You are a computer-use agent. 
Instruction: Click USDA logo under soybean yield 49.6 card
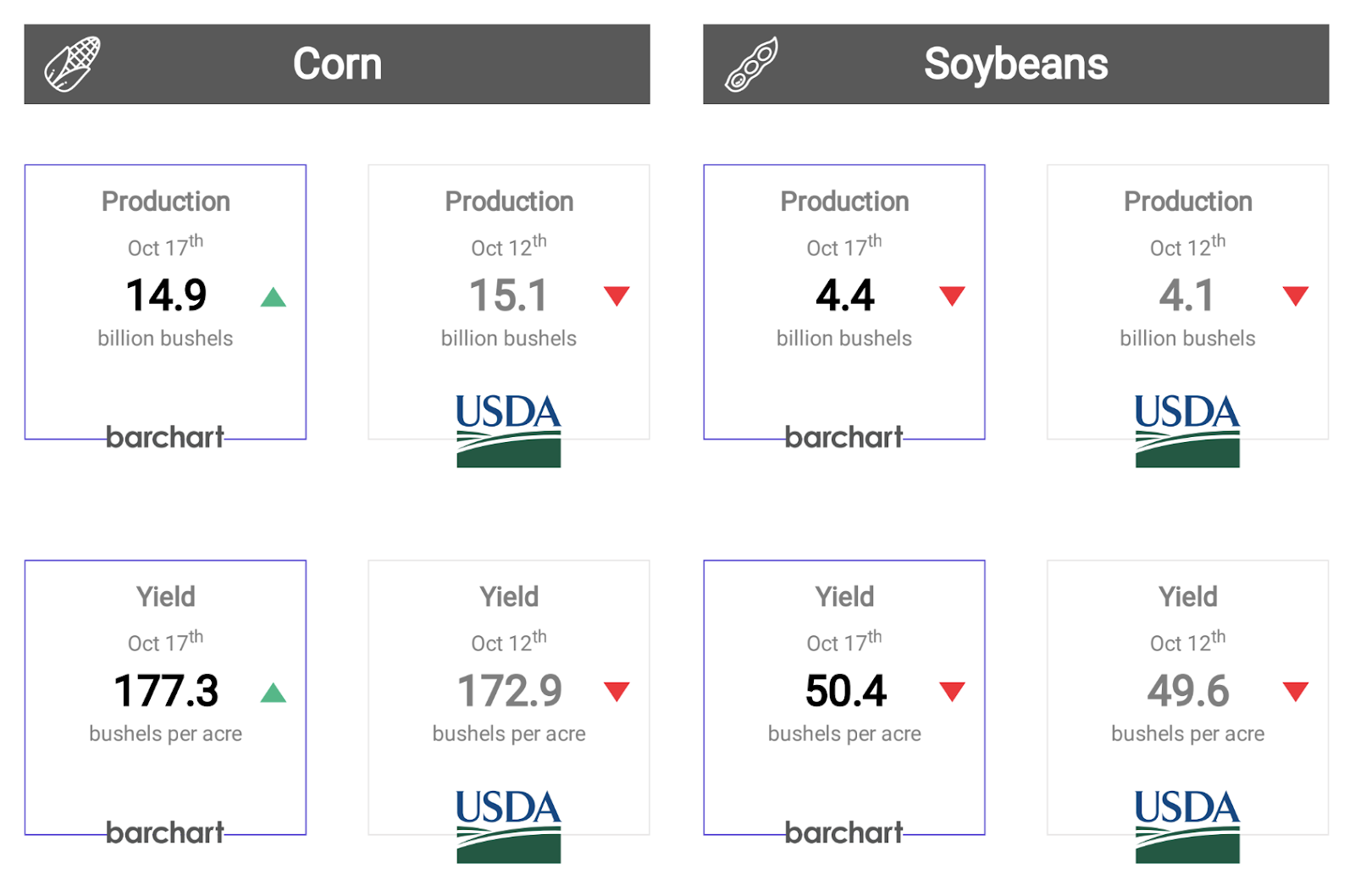click(1187, 826)
